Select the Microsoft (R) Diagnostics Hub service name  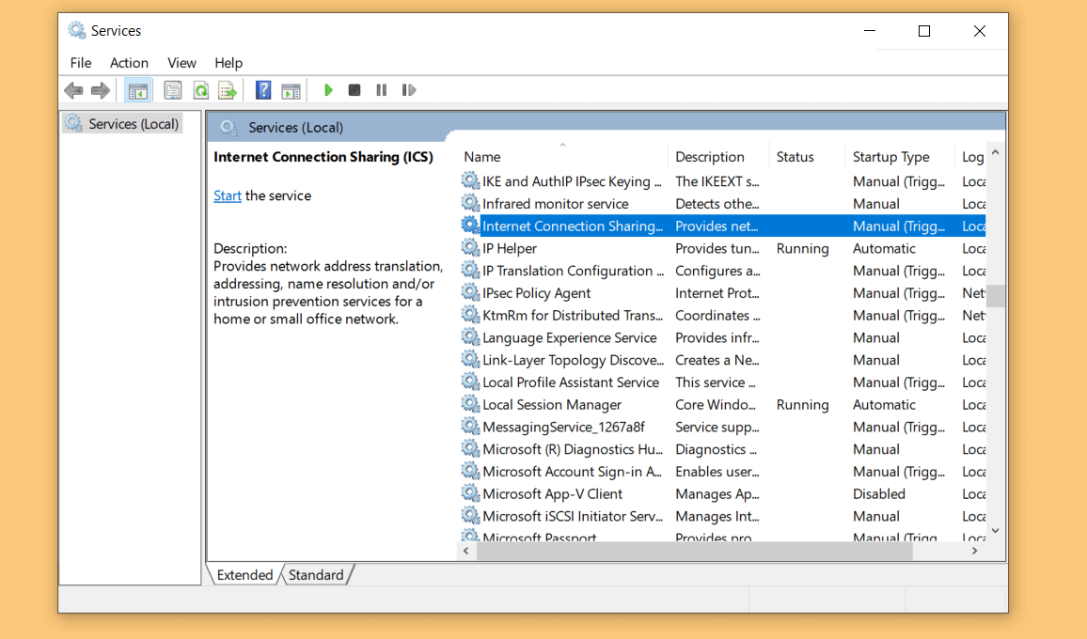tap(573, 449)
